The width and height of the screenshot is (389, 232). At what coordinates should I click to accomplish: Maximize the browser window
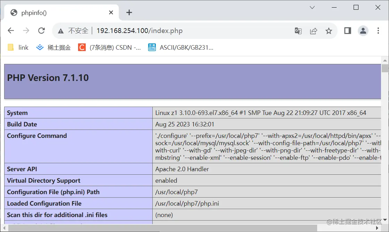(356, 7)
